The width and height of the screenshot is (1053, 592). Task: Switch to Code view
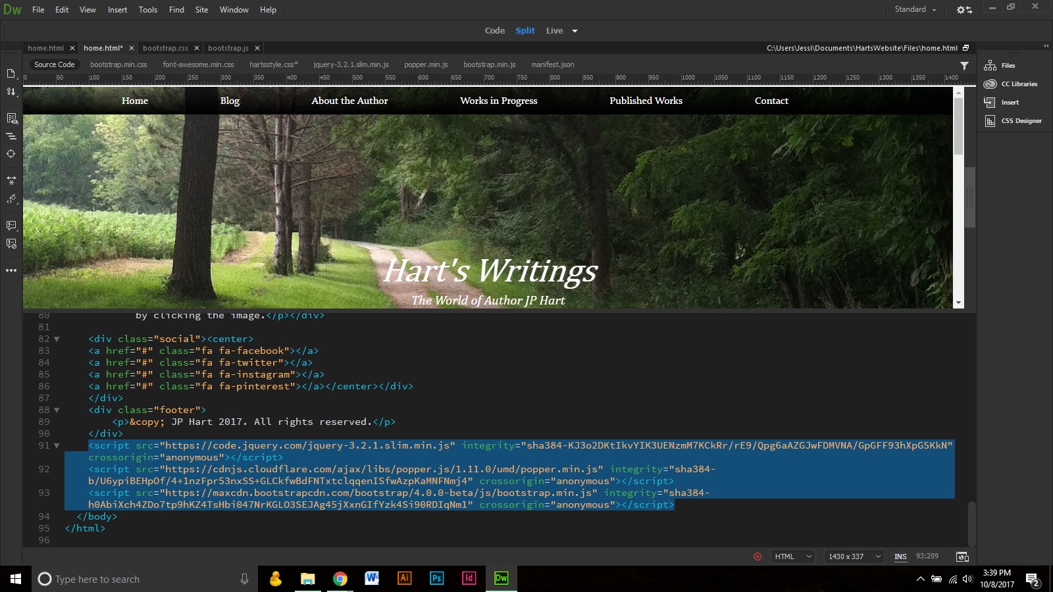coord(495,31)
